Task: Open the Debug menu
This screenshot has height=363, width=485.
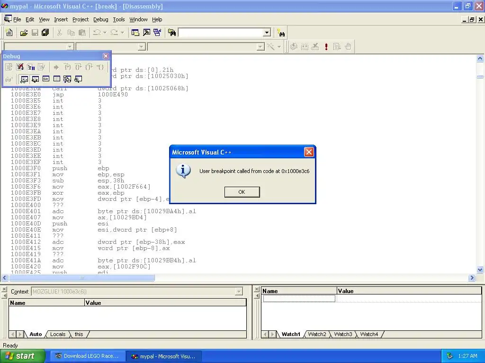Action: [101, 19]
